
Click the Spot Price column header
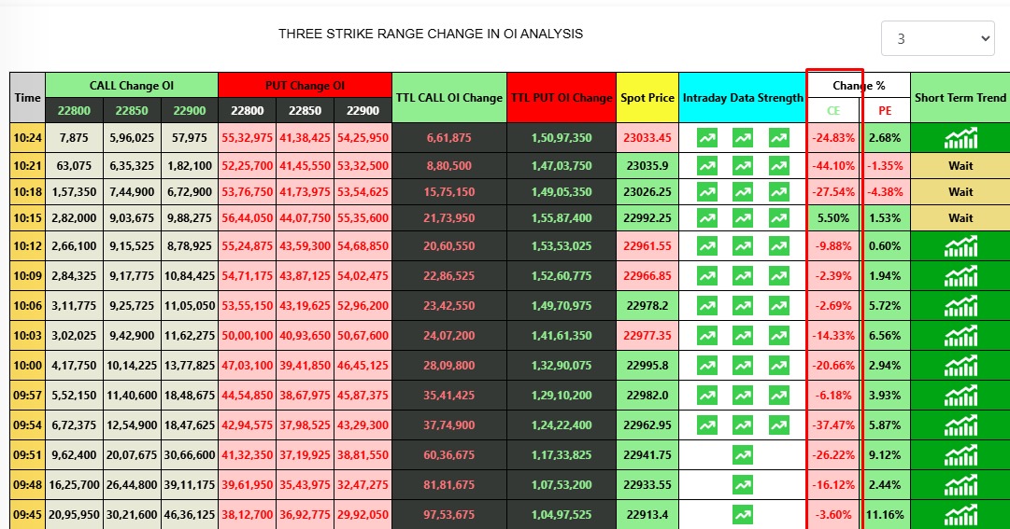[x=647, y=98]
